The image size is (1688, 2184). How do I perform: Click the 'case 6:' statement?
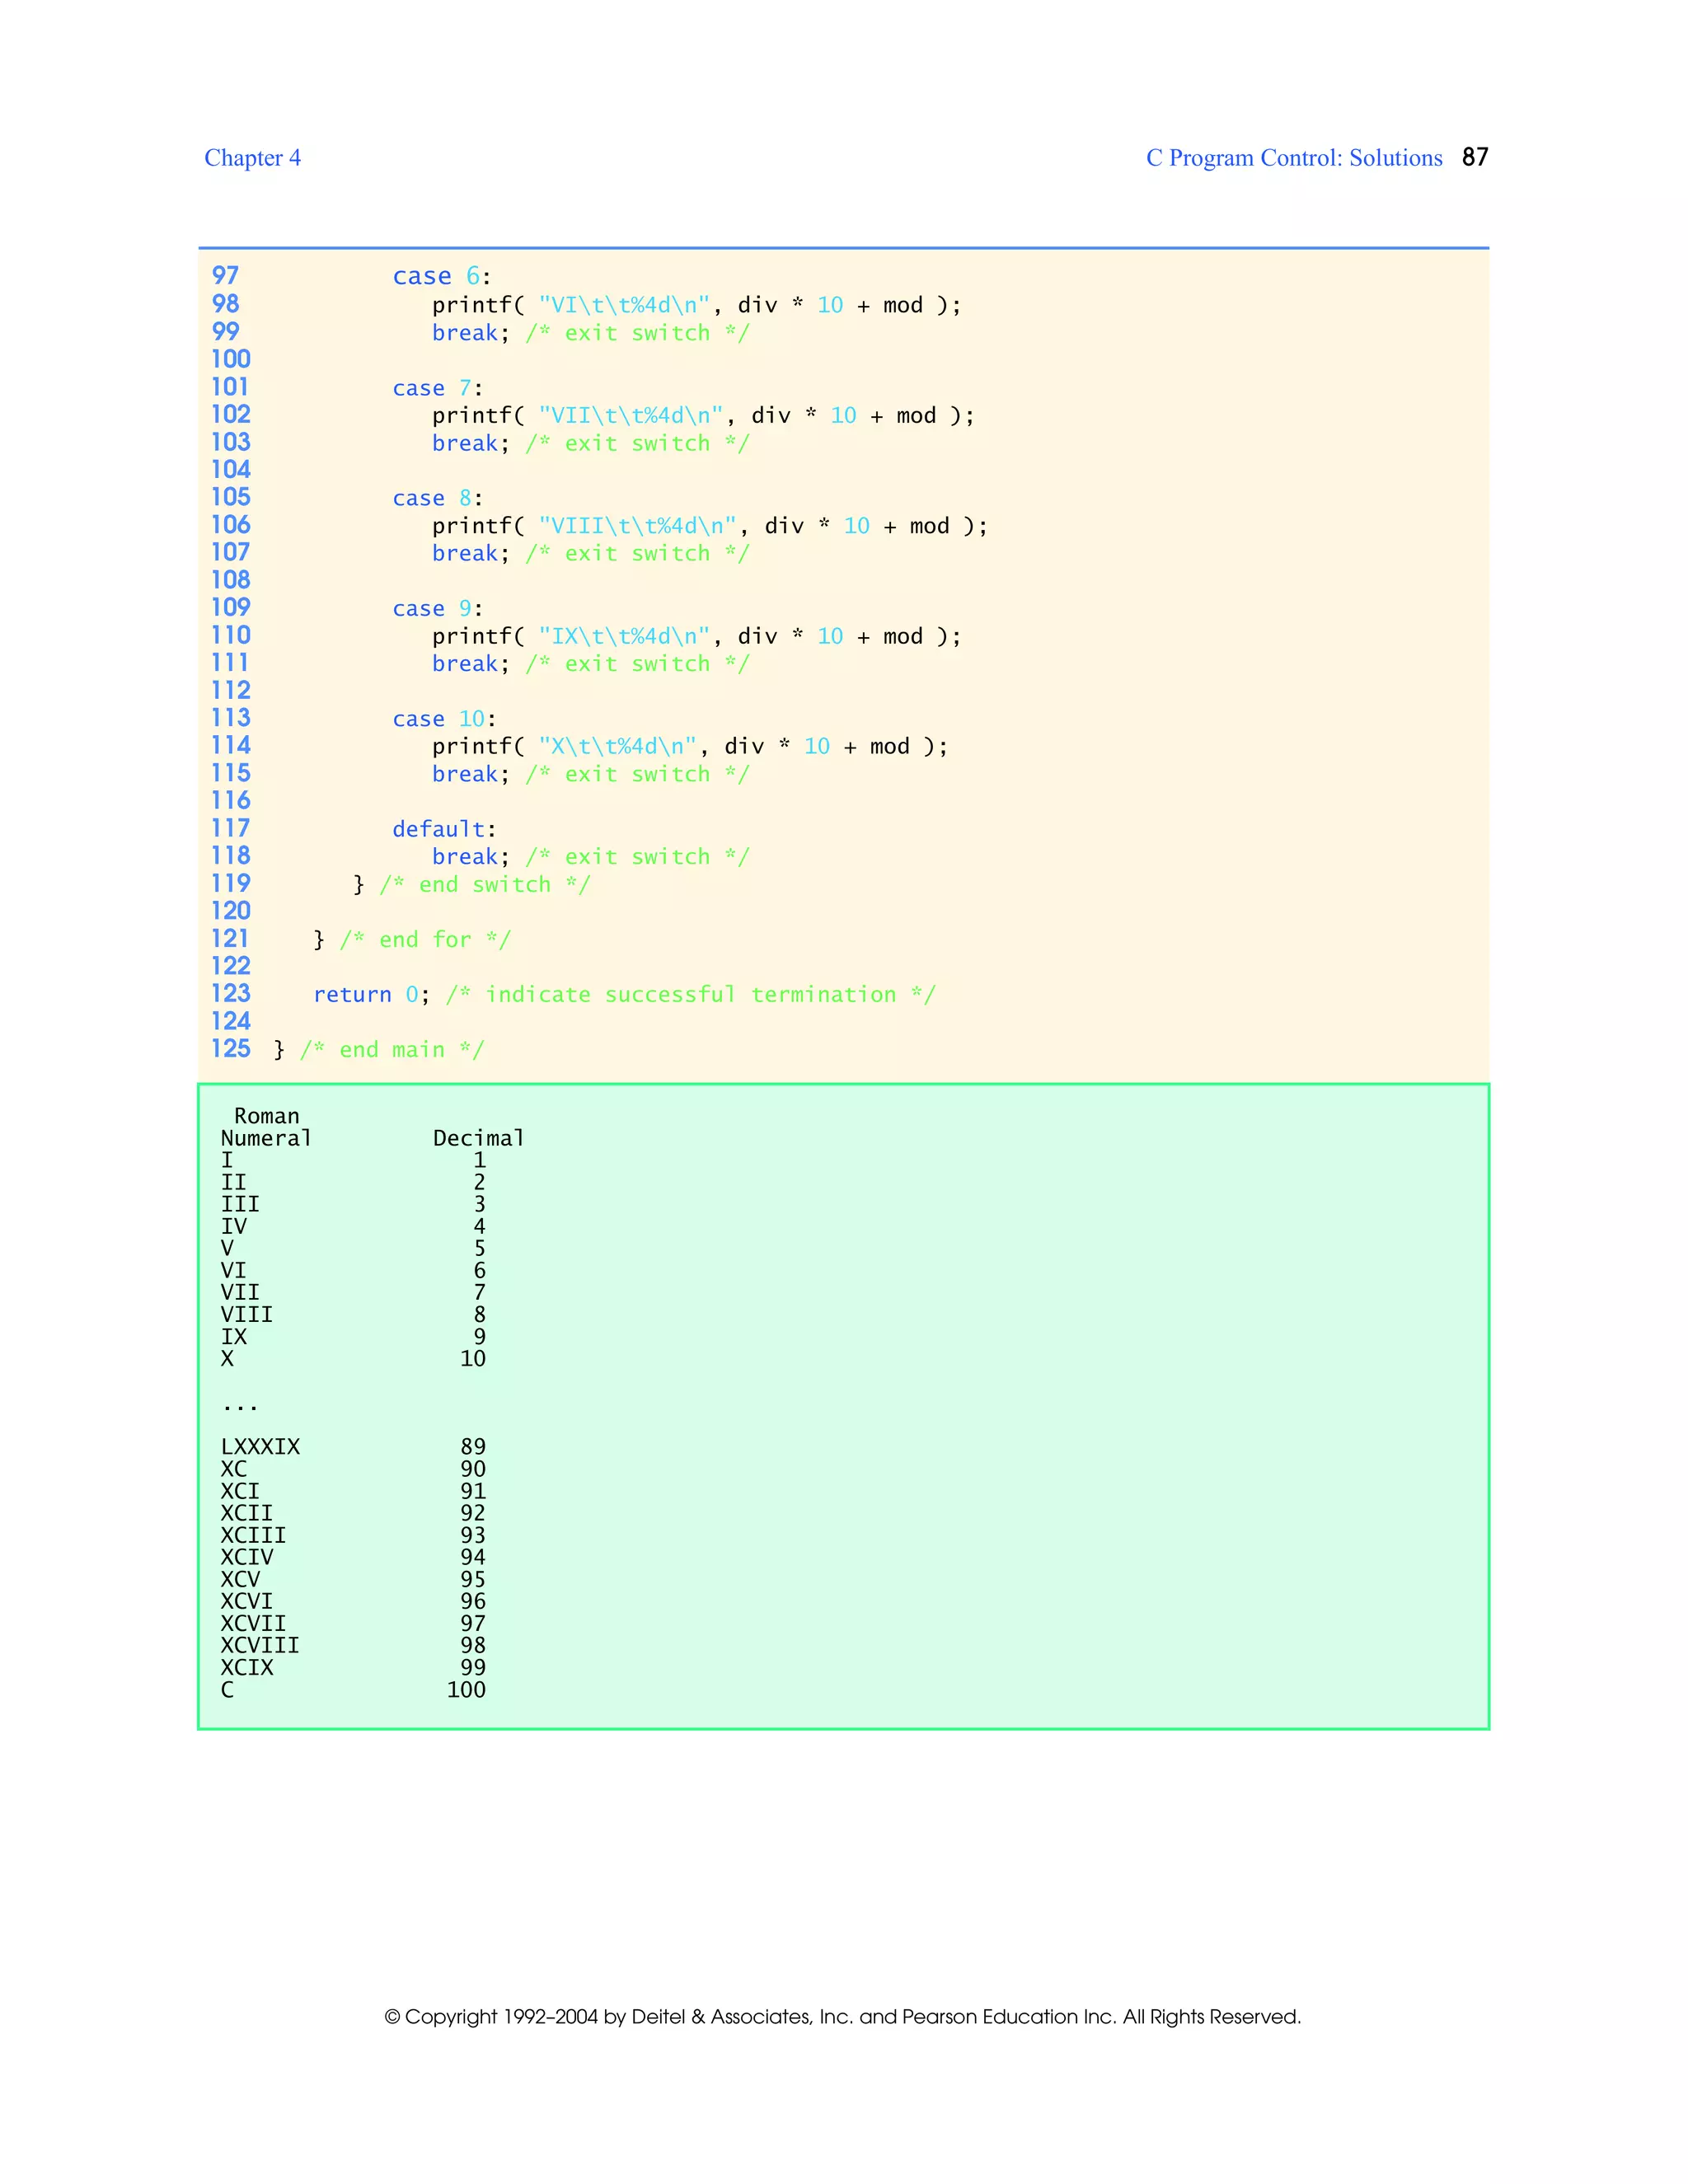click(442, 277)
